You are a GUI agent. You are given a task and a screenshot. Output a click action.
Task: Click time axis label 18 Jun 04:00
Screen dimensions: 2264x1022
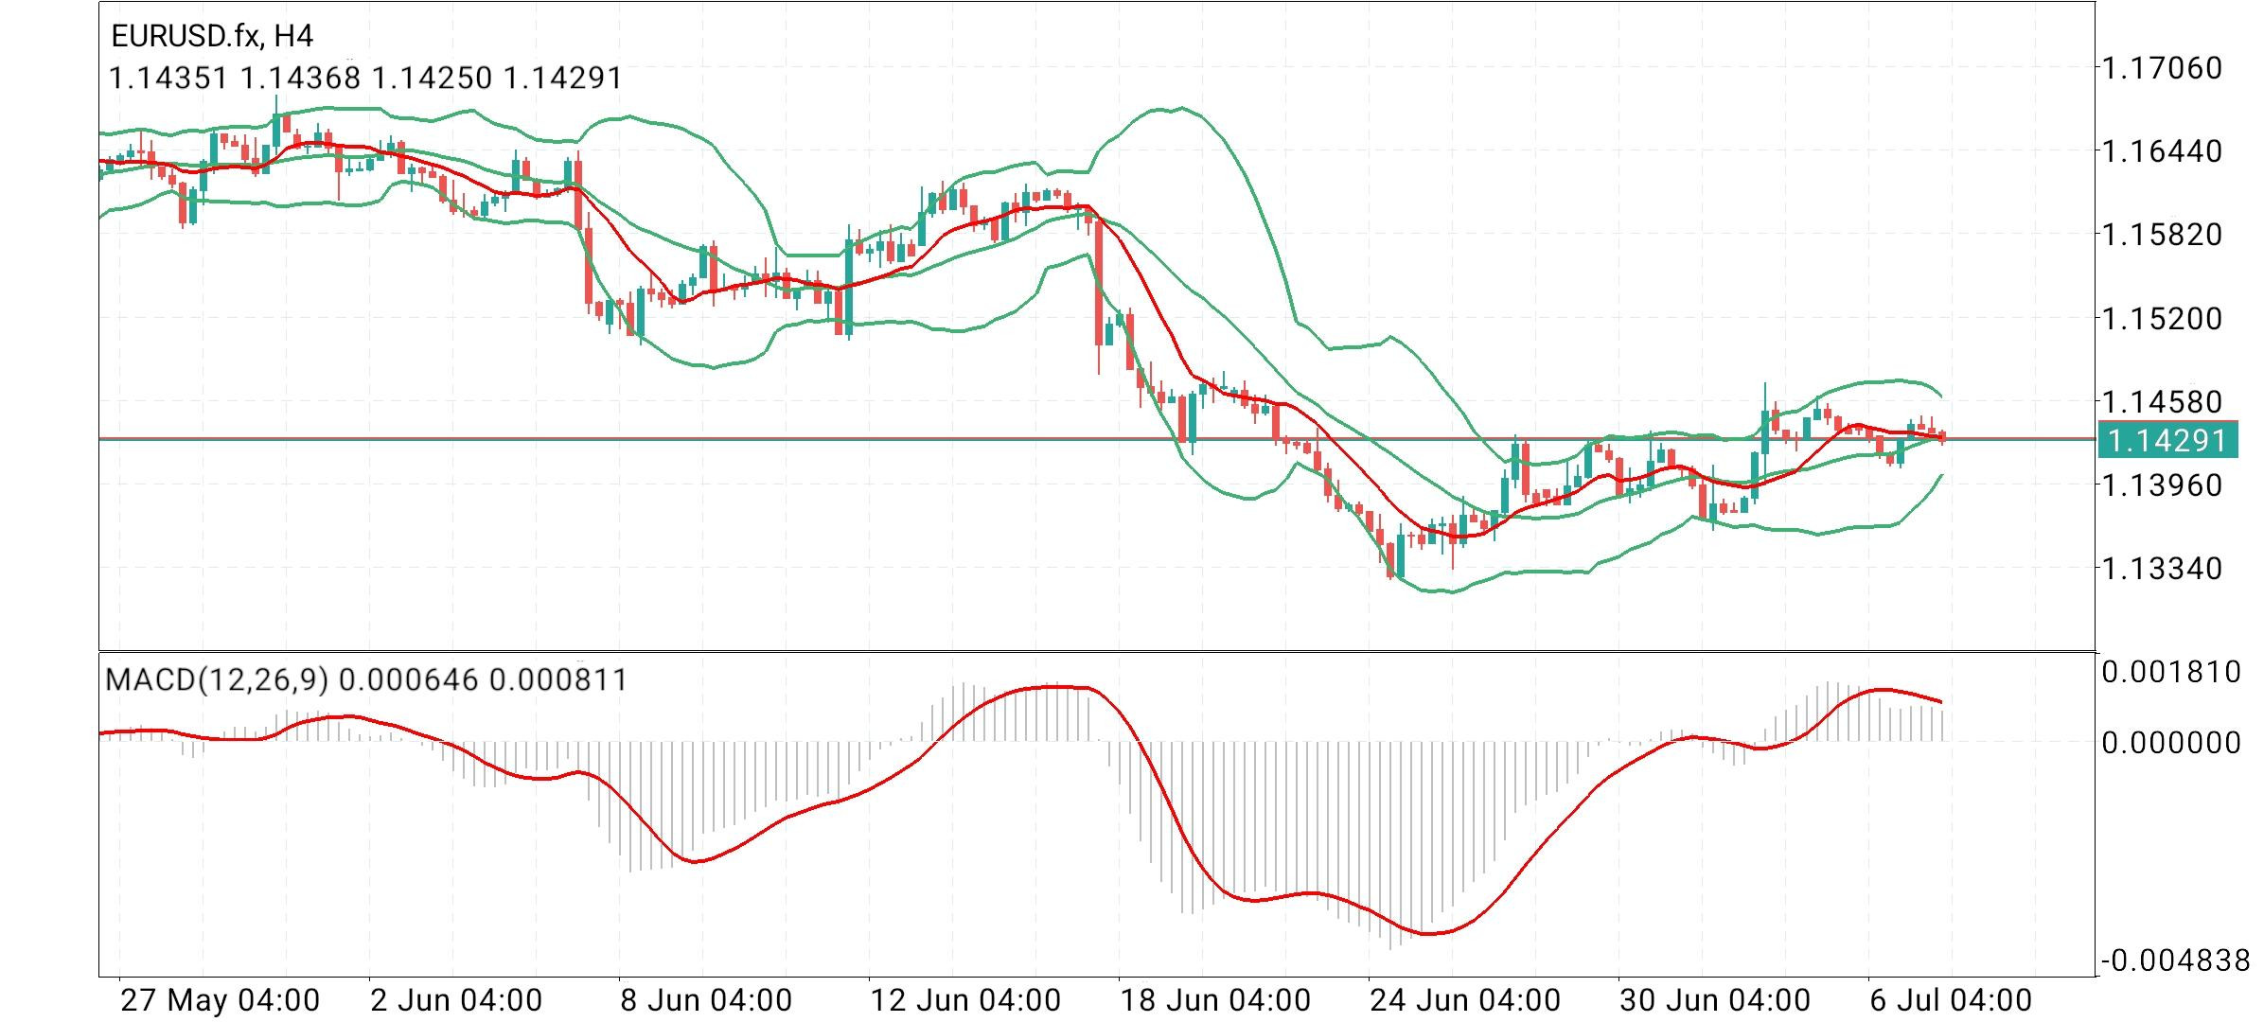click(x=1215, y=1000)
